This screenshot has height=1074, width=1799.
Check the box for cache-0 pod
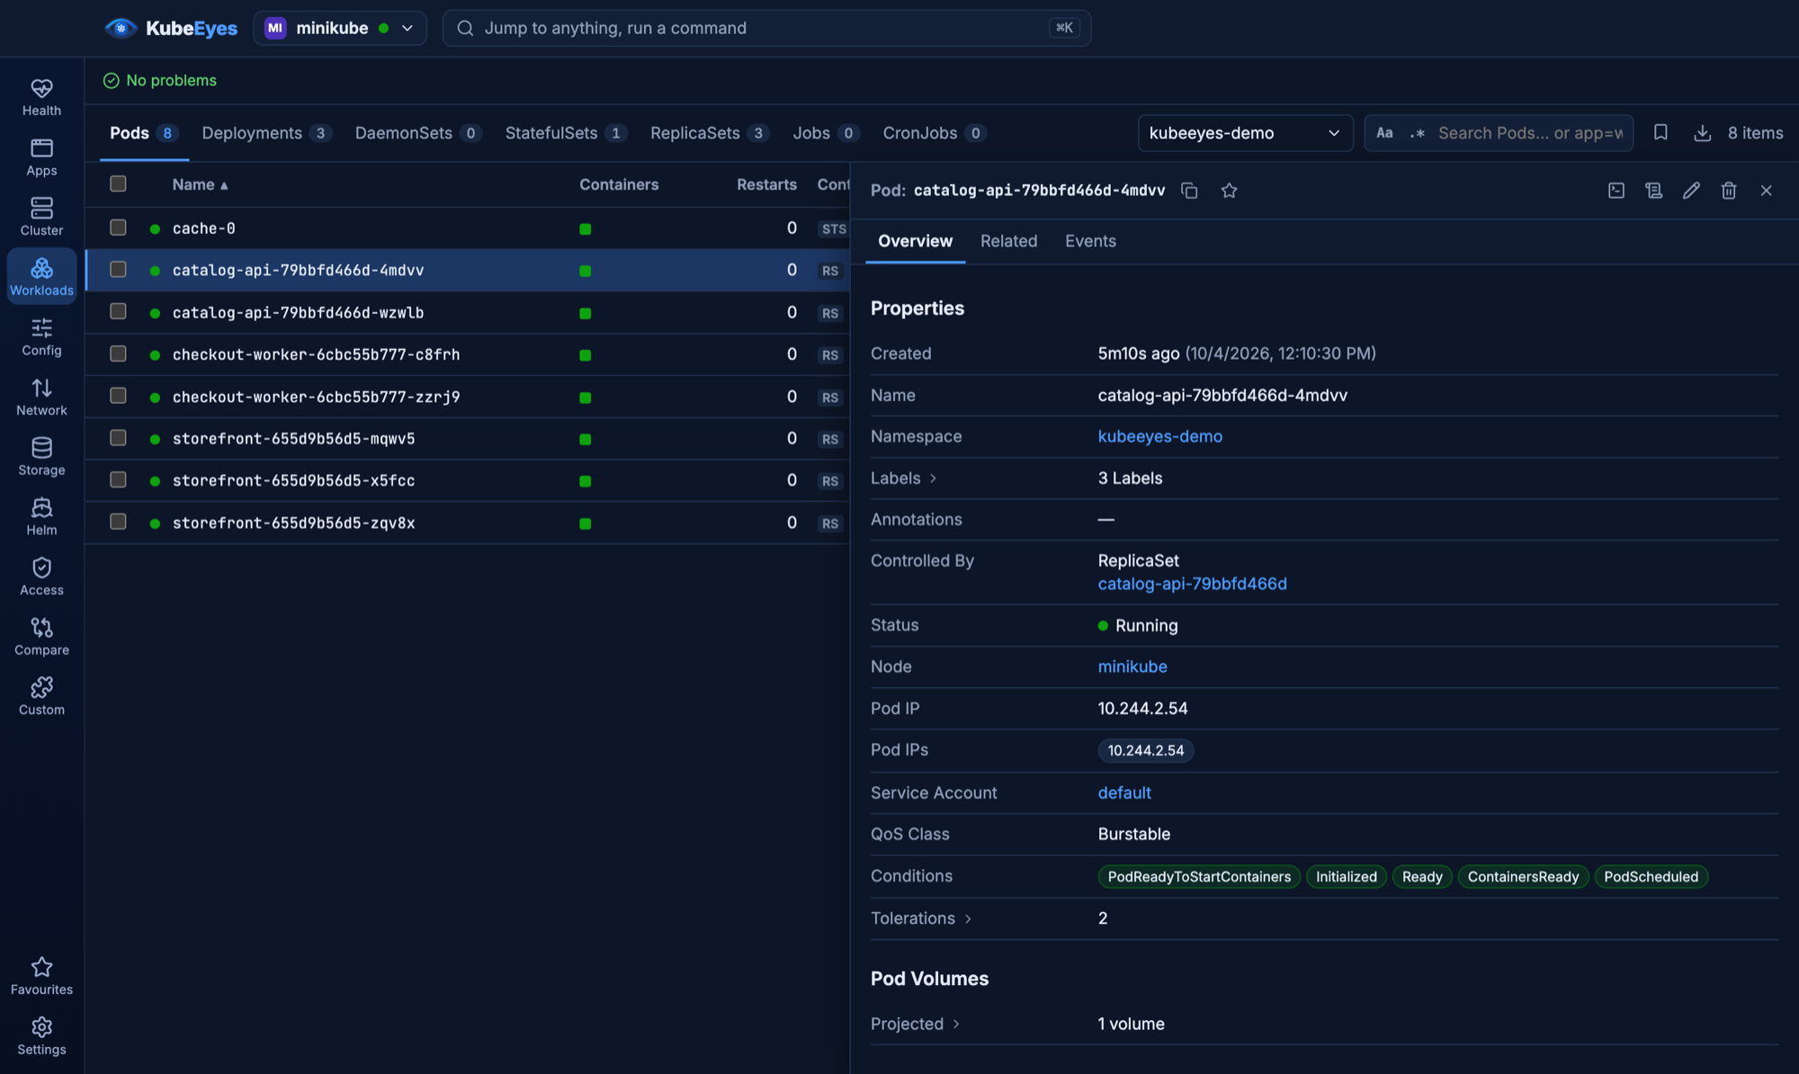pyautogui.click(x=118, y=228)
